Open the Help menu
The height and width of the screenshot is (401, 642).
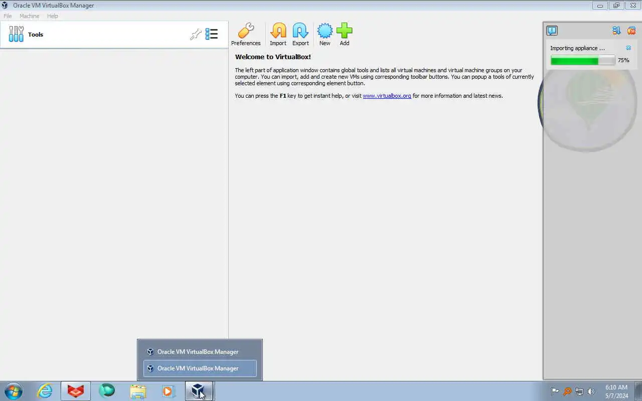(x=53, y=16)
